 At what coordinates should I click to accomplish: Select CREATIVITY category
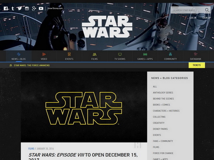(159, 123)
